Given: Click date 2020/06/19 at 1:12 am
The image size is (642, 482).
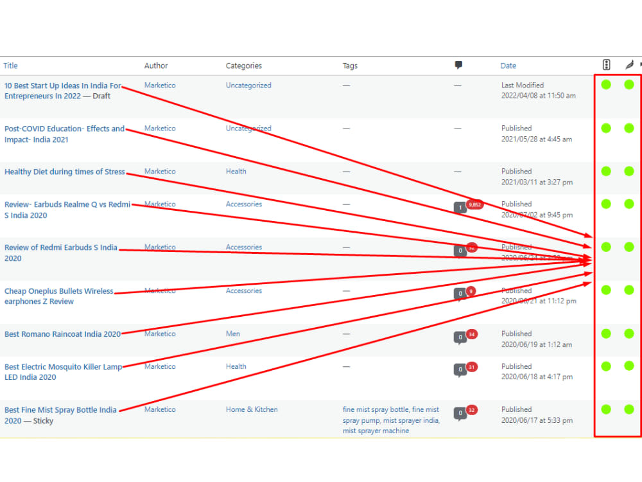Looking at the screenshot, I should point(537,344).
